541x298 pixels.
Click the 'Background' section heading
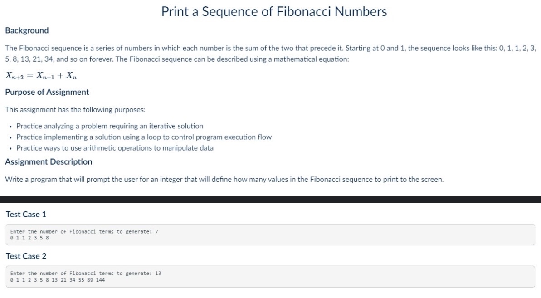pyautogui.click(x=27, y=30)
